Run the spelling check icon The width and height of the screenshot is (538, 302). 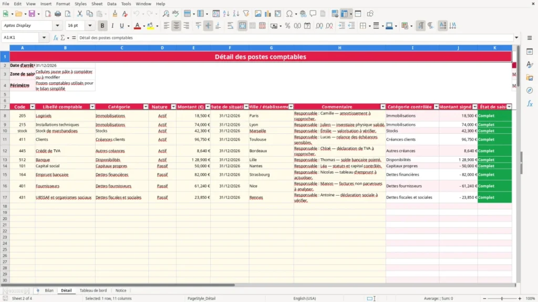(175, 14)
